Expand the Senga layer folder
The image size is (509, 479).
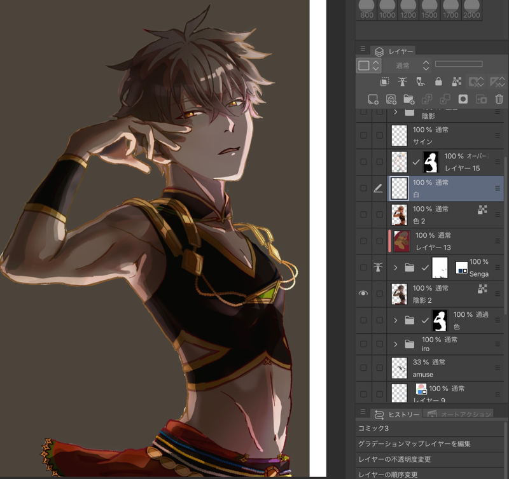pyautogui.click(x=395, y=268)
